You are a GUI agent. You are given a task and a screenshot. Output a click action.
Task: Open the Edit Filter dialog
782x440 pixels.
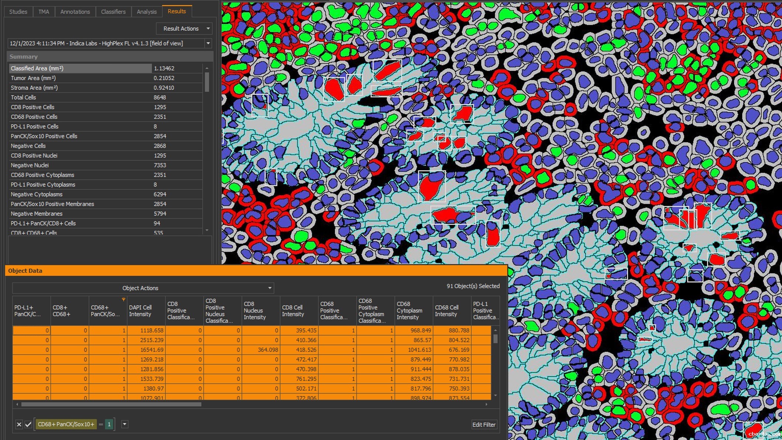[484, 424]
